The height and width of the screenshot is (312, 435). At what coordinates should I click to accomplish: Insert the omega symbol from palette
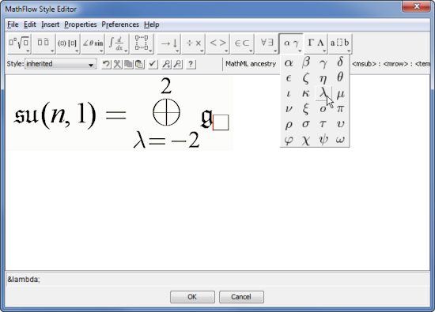tap(340, 139)
